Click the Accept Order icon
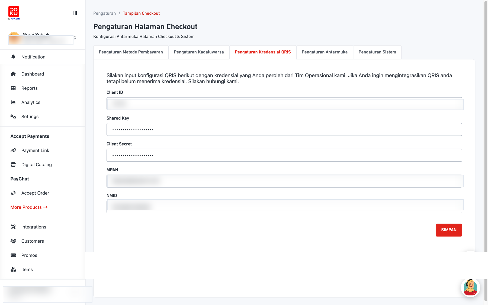This screenshot has height=305, width=488. pos(13,193)
